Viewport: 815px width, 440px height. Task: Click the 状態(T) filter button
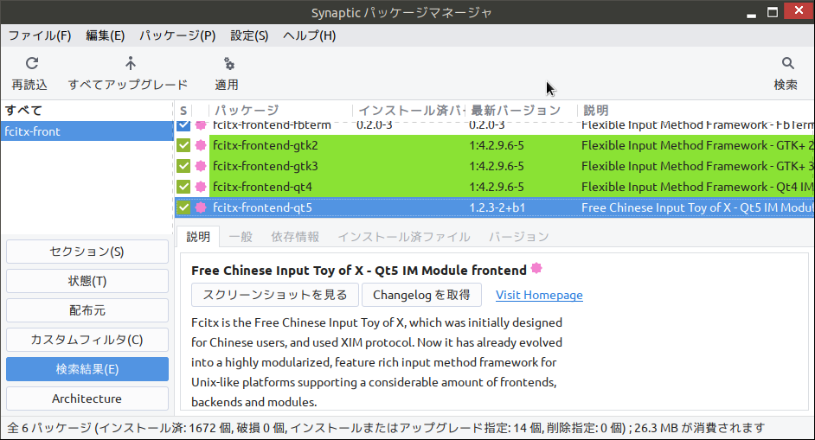coord(87,281)
